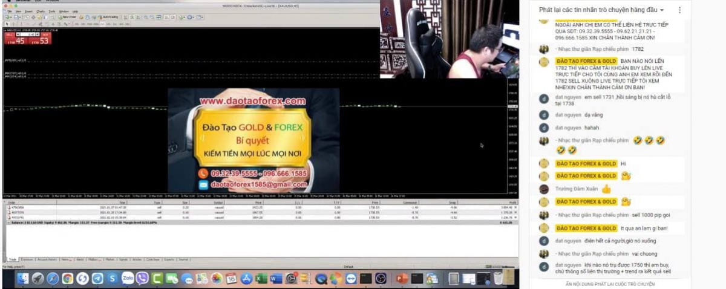726x289 pixels.
Task: Select the cursor arrow tool in drawing toolbar
Action: (x=7, y=24)
